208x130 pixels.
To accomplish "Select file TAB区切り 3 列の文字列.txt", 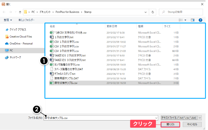I will [70, 60].
